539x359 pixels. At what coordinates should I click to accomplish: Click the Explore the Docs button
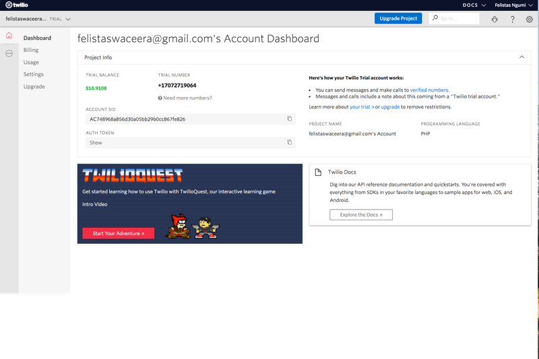click(x=360, y=215)
